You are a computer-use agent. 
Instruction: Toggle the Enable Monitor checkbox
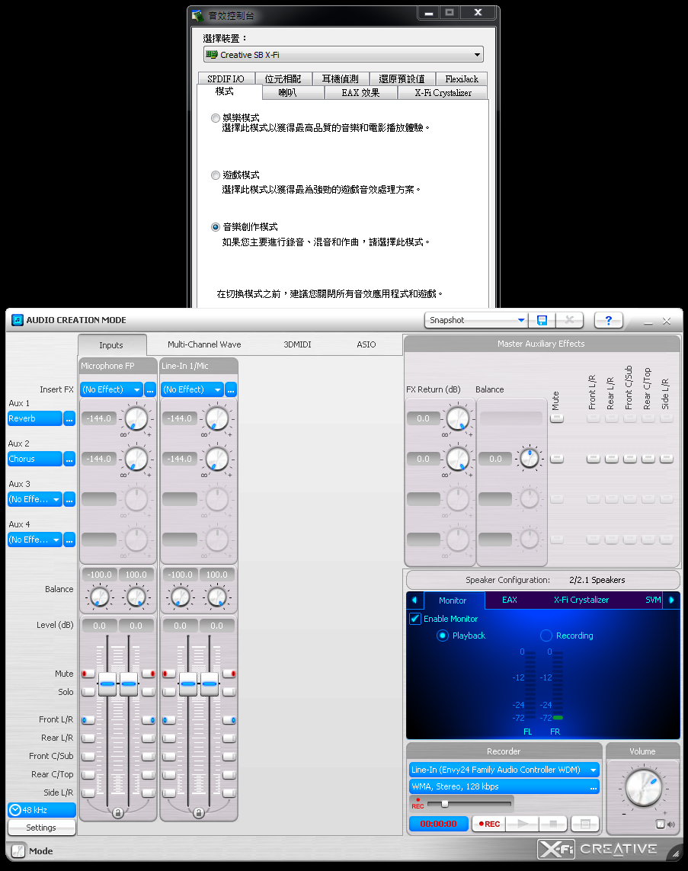[x=414, y=618]
